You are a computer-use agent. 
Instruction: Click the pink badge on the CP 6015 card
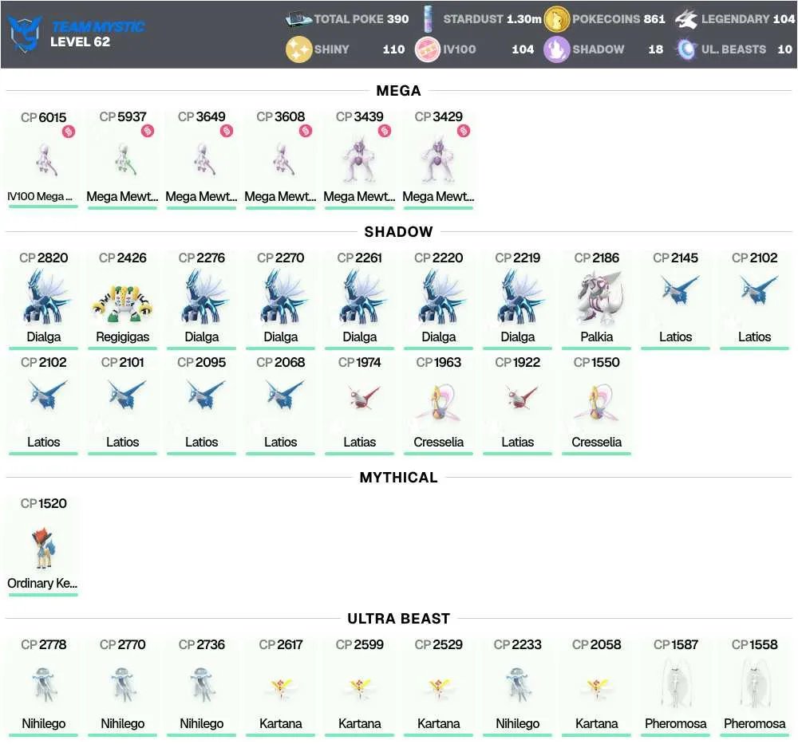click(x=69, y=132)
